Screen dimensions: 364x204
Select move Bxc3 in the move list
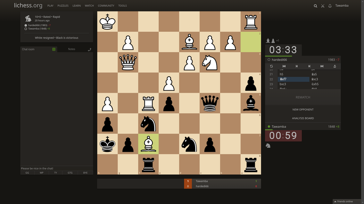click(x=325, y=79)
